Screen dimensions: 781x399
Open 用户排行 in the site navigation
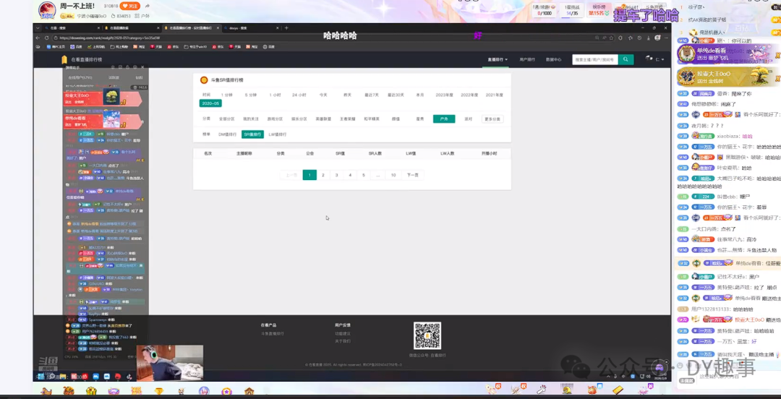(x=527, y=59)
